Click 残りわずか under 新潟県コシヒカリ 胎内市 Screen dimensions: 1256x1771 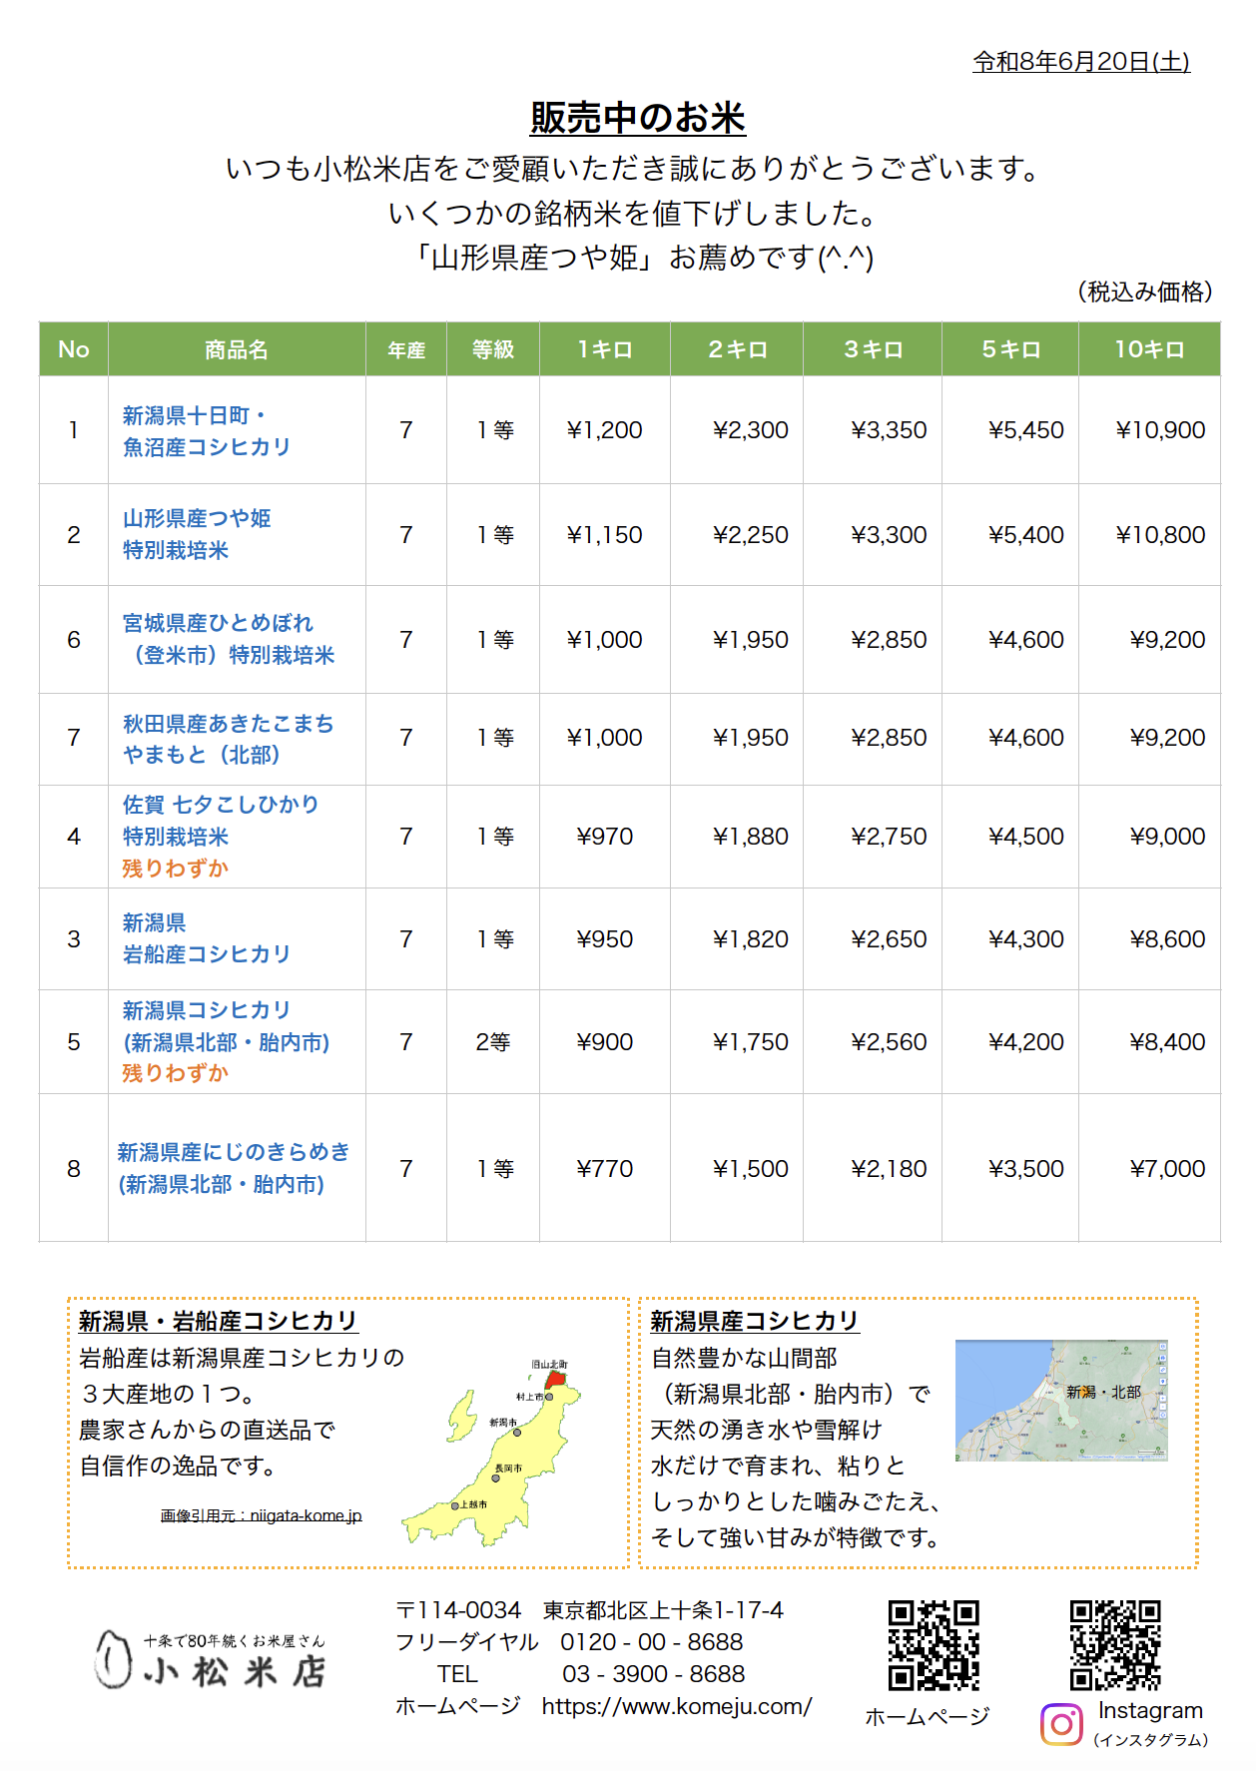176,1073
